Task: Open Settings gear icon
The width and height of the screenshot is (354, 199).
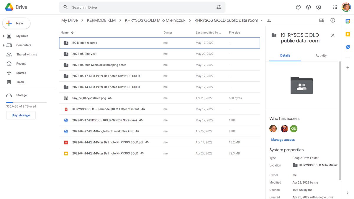Action: (319, 7)
